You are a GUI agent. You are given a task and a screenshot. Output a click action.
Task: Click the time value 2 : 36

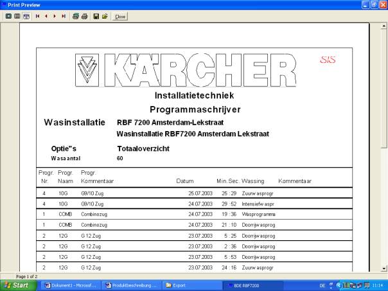pos(231,247)
